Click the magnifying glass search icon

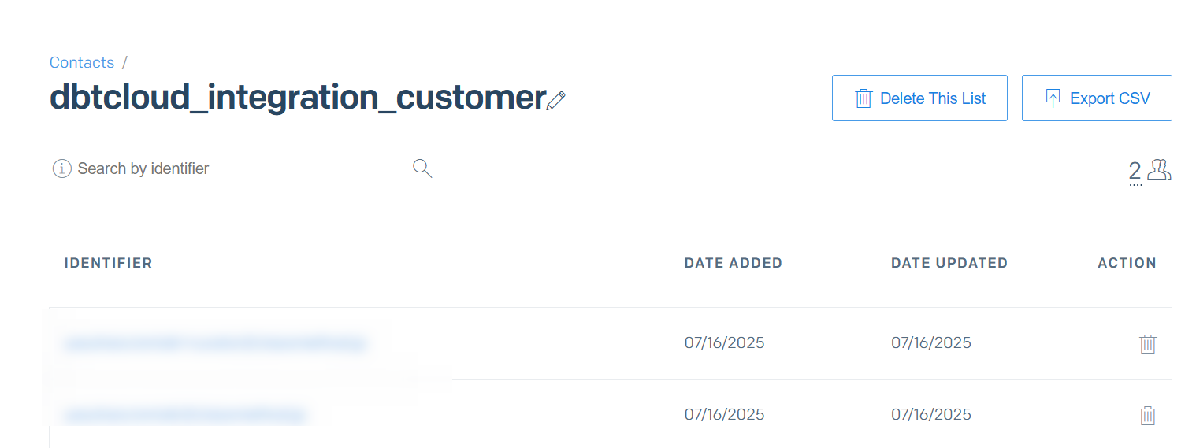coord(422,168)
